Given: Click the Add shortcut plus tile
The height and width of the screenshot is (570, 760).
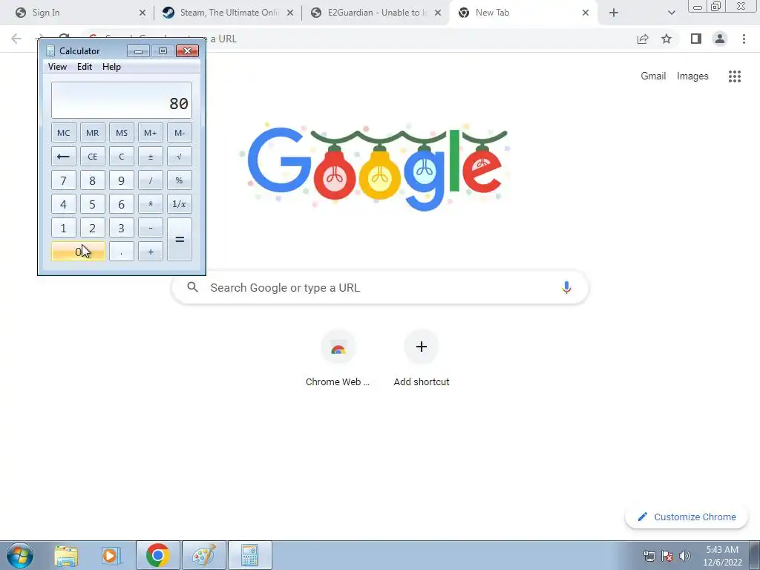Looking at the screenshot, I should click(x=422, y=358).
